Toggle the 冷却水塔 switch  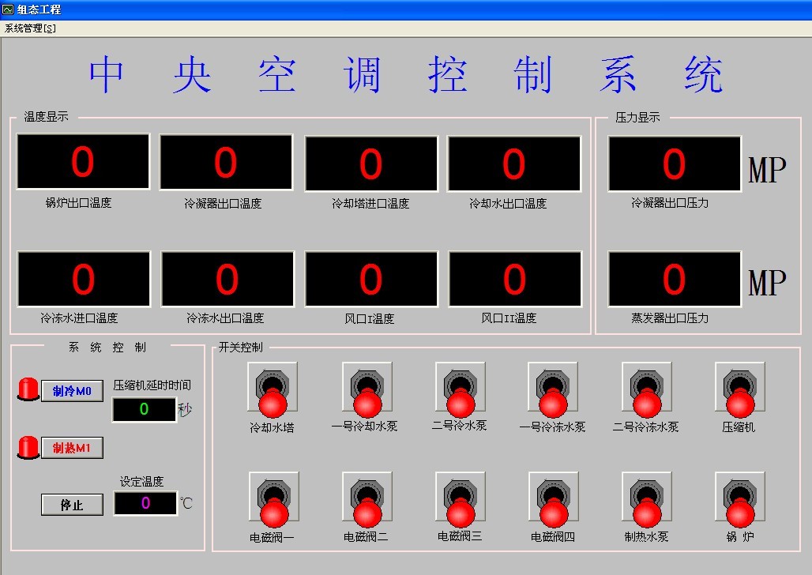point(273,387)
